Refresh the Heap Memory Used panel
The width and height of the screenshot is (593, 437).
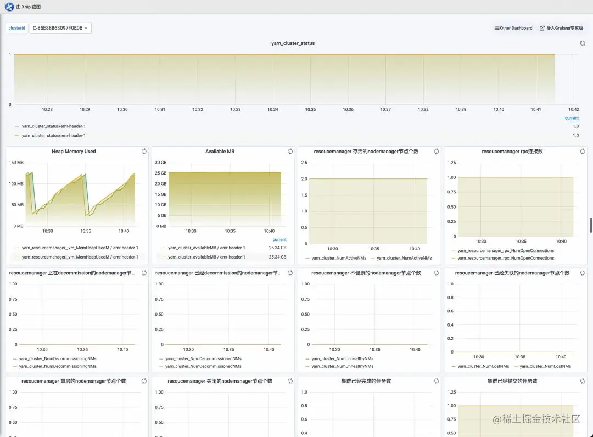[144, 151]
